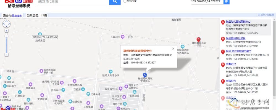
Task: Click the 优速快递 POI icon
Action: point(88,94)
